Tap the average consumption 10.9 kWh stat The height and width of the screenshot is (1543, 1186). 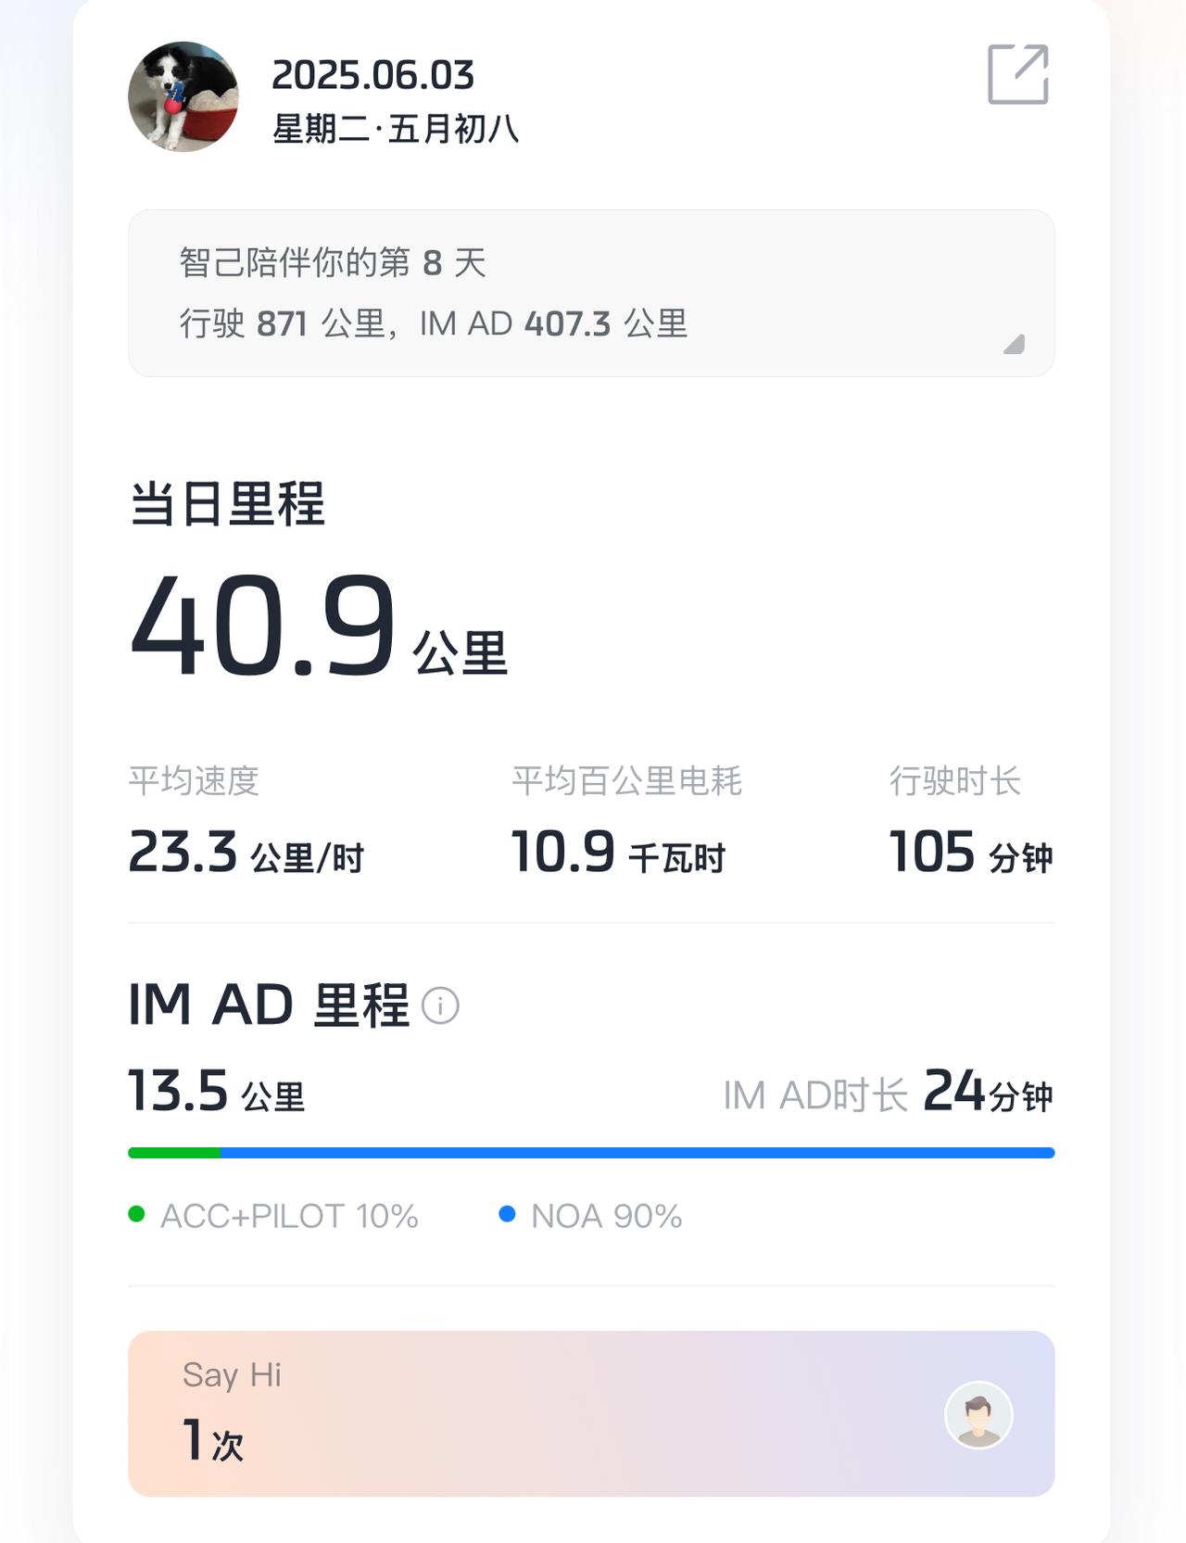pos(618,852)
